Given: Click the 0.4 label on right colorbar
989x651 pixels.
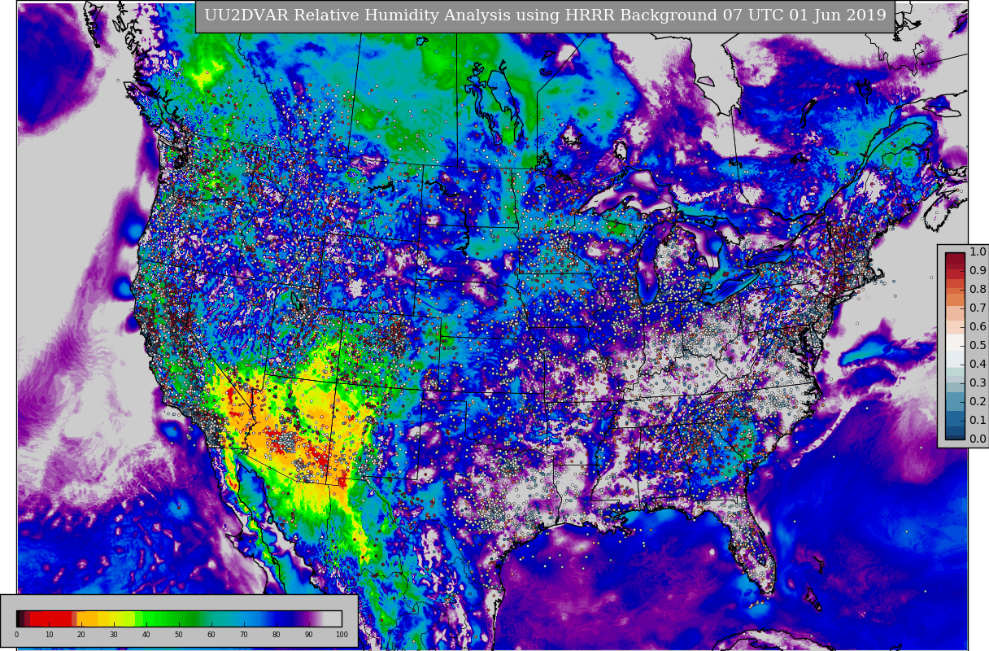Looking at the screenshot, I should coord(978,364).
